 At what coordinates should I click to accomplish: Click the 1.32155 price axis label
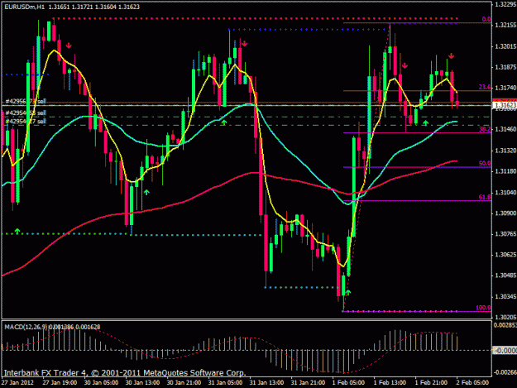505,26
